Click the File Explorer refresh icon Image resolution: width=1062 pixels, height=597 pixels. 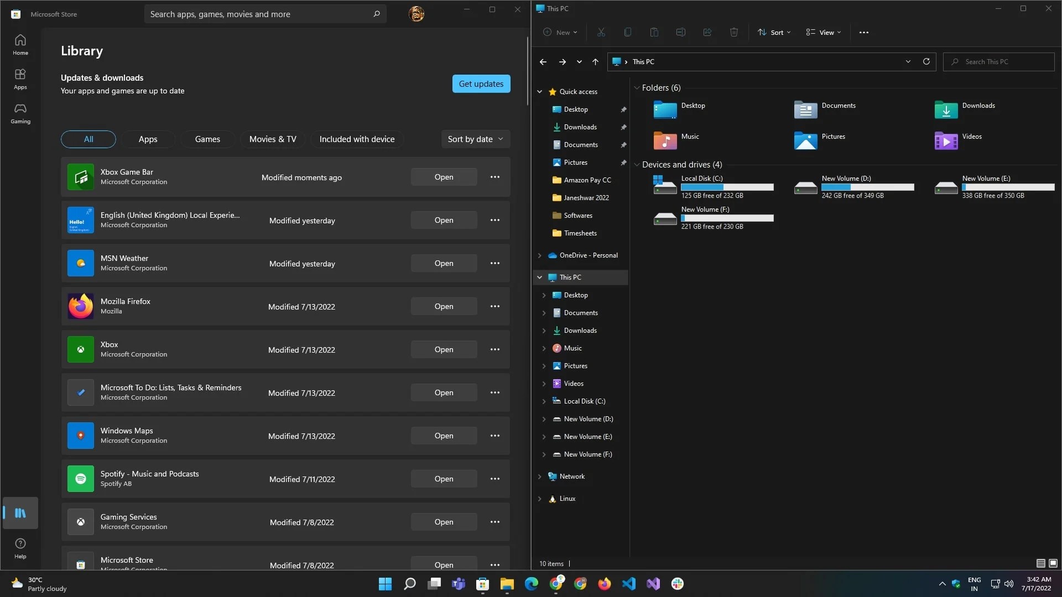pyautogui.click(x=926, y=61)
